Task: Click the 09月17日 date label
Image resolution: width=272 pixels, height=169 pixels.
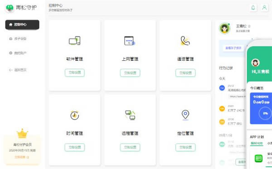Action: [225, 135]
